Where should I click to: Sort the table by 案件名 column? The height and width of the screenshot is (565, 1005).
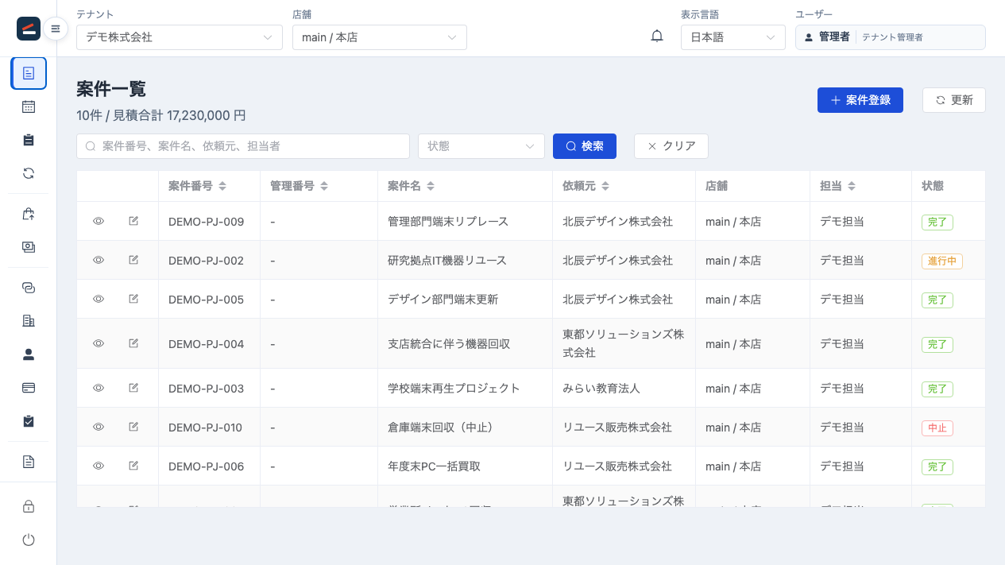431,186
